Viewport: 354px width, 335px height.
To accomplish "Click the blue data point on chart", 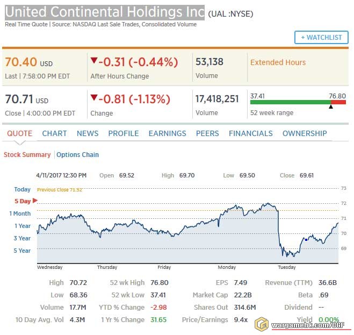I will 305,238.
